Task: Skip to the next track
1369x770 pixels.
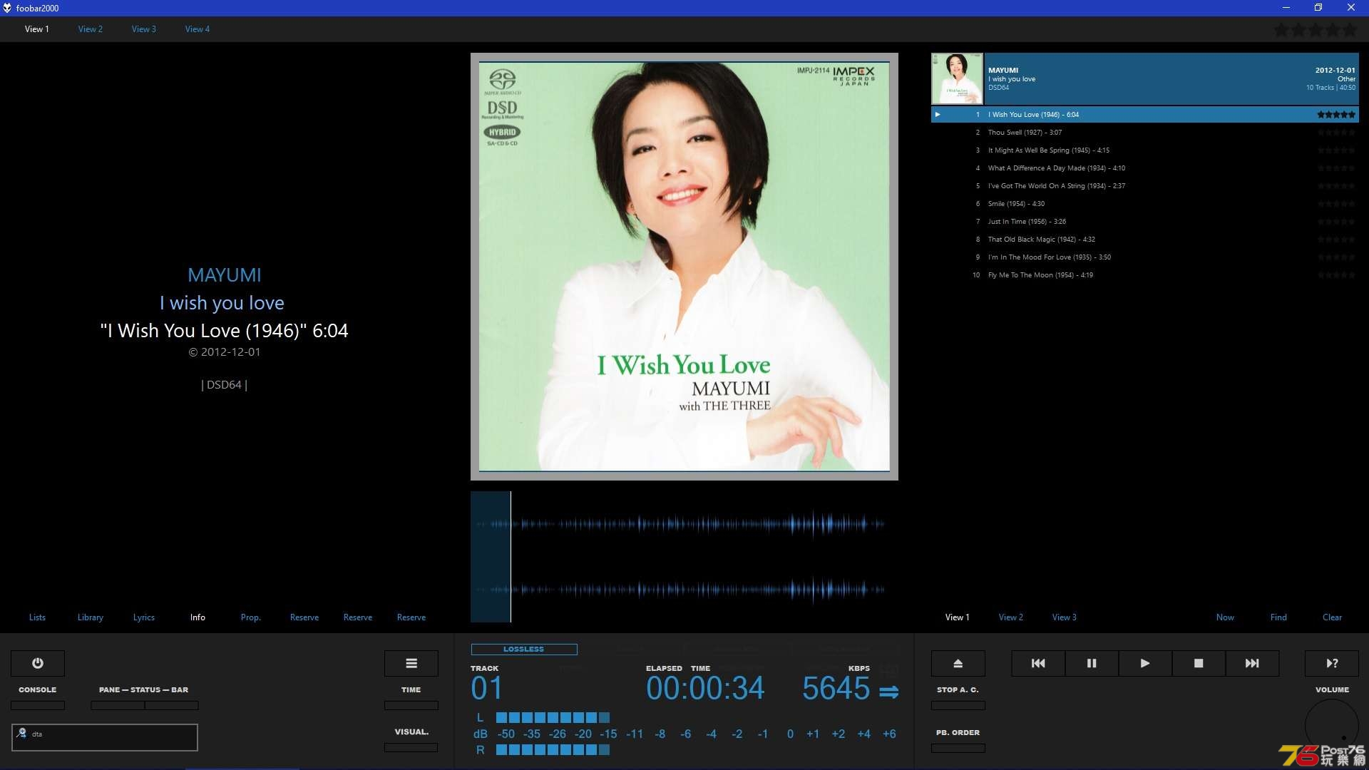Action: click(1252, 663)
